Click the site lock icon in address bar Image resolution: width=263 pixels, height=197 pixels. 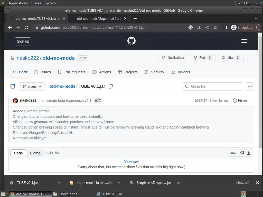click(x=36, y=27)
